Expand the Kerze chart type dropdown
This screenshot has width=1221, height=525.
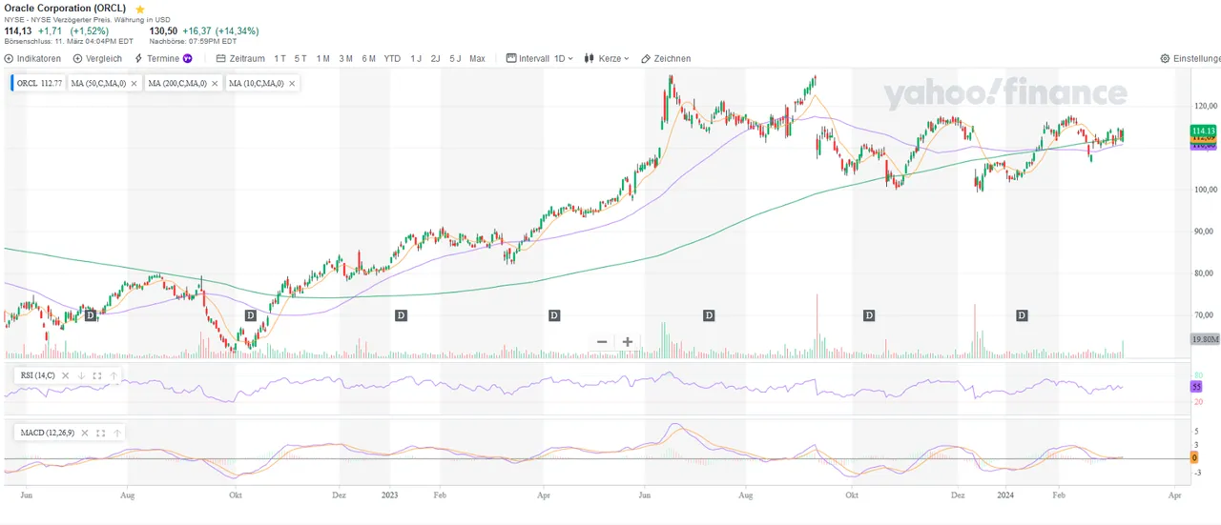point(607,58)
